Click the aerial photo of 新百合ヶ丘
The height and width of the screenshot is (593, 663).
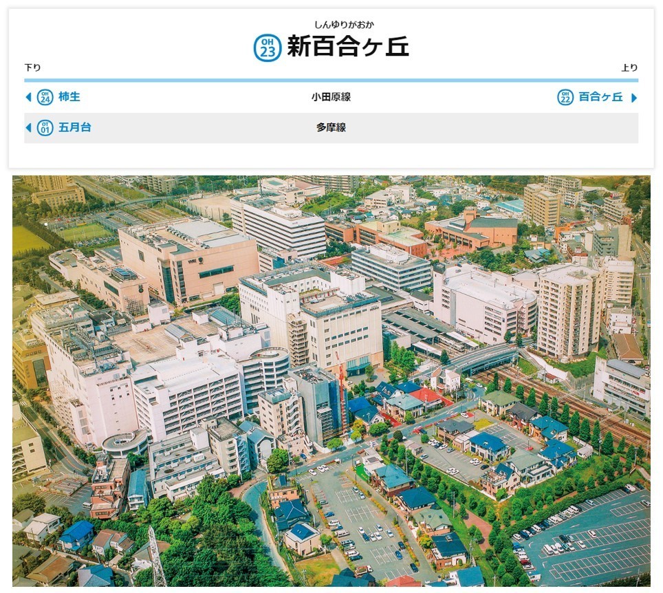(331, 380)
